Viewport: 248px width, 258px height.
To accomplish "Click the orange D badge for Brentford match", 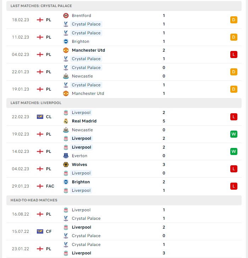I will (x=234, y=20).
